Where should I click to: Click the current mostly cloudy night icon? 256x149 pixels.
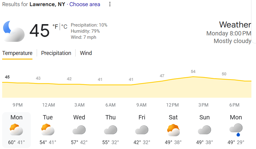(13, 31)
